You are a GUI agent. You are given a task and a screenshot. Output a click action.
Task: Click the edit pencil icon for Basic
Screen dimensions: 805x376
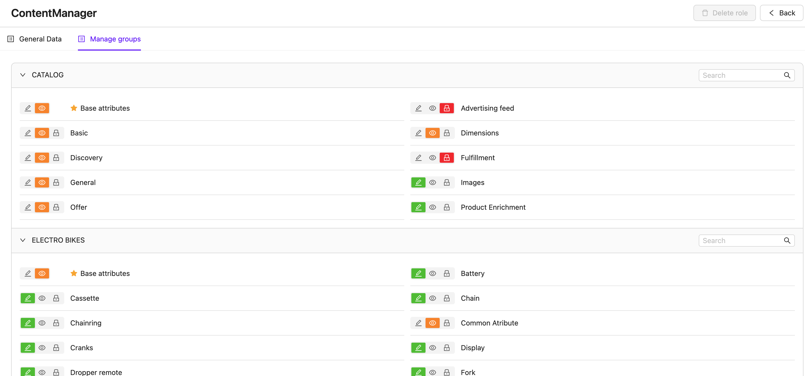[28, 133]
